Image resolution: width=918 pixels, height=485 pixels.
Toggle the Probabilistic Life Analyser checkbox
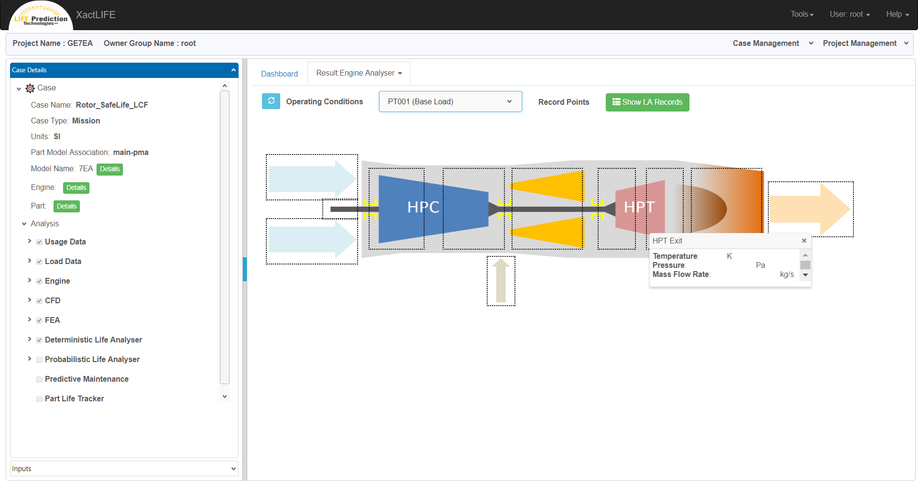click(39, 360)
